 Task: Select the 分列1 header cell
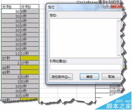[11, 7]
